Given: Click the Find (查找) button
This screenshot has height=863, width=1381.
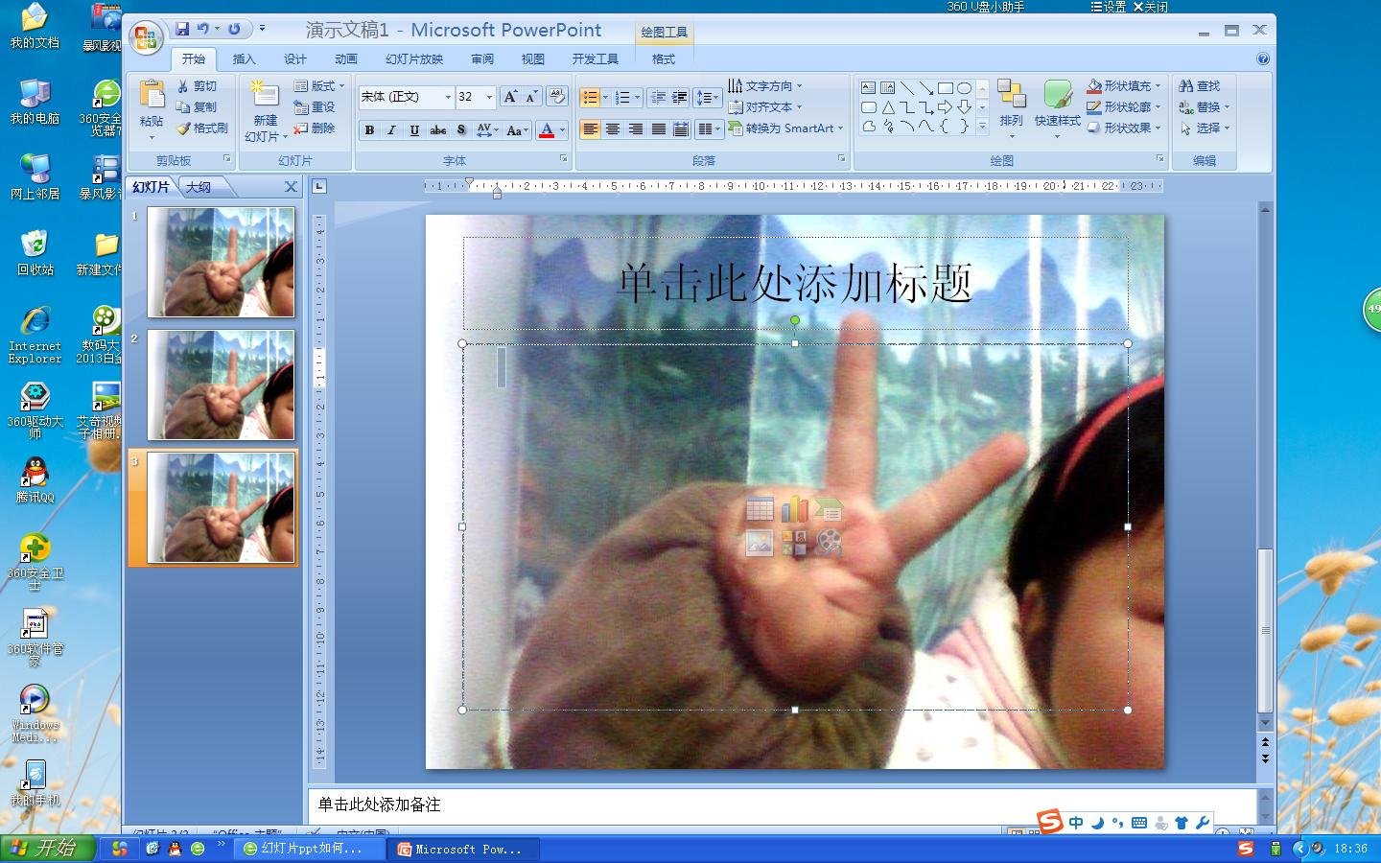Looking at the screenshot, I should (x=1200, y=86).
